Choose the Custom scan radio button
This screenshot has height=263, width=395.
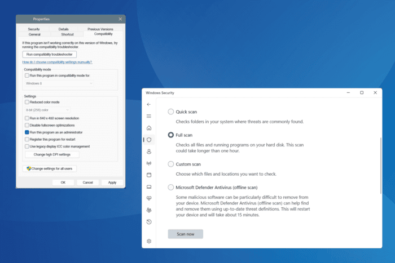tap(171, 164)
